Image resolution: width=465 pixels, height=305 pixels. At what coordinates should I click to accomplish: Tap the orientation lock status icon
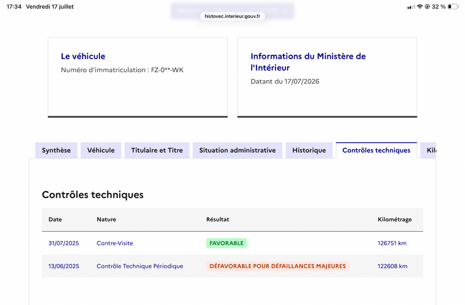427,6
